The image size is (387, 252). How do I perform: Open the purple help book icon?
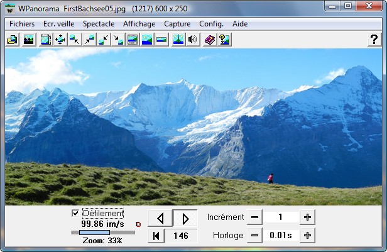pyautogui.click(x=209, y=40)
